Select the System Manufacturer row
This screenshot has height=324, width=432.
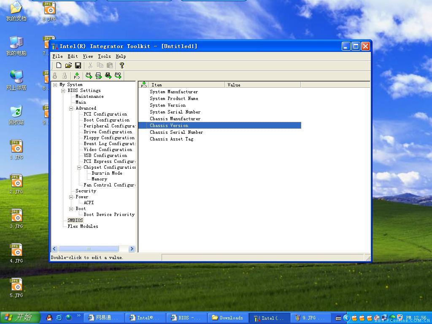pos(219,92)
